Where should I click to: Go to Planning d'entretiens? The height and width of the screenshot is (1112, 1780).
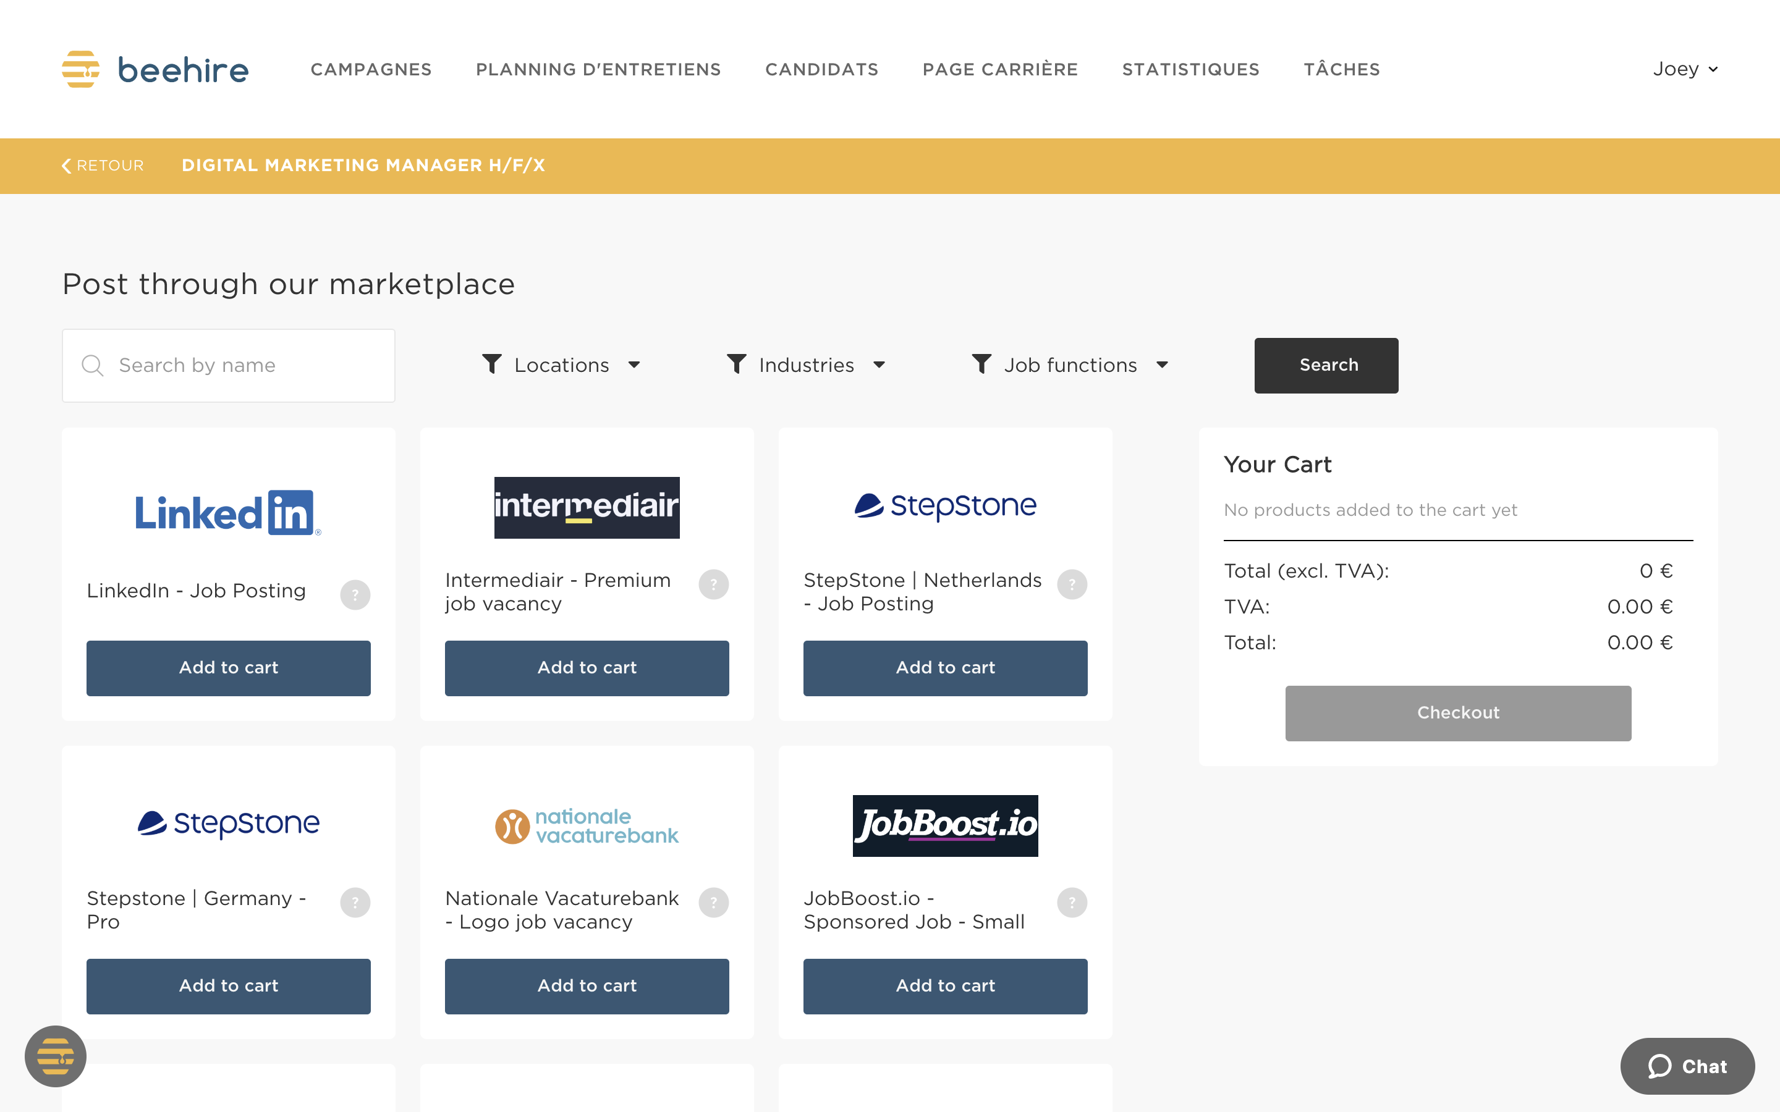click(599, 69)
